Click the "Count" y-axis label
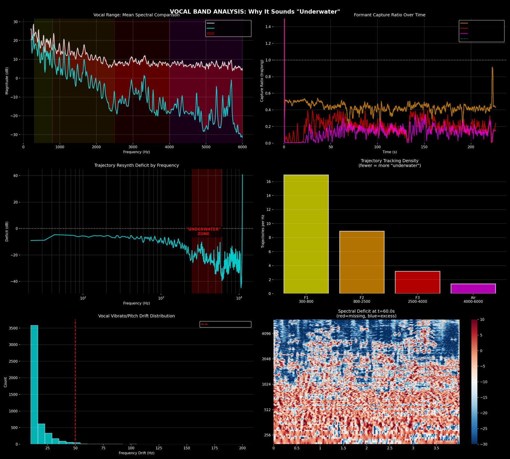 5,382
